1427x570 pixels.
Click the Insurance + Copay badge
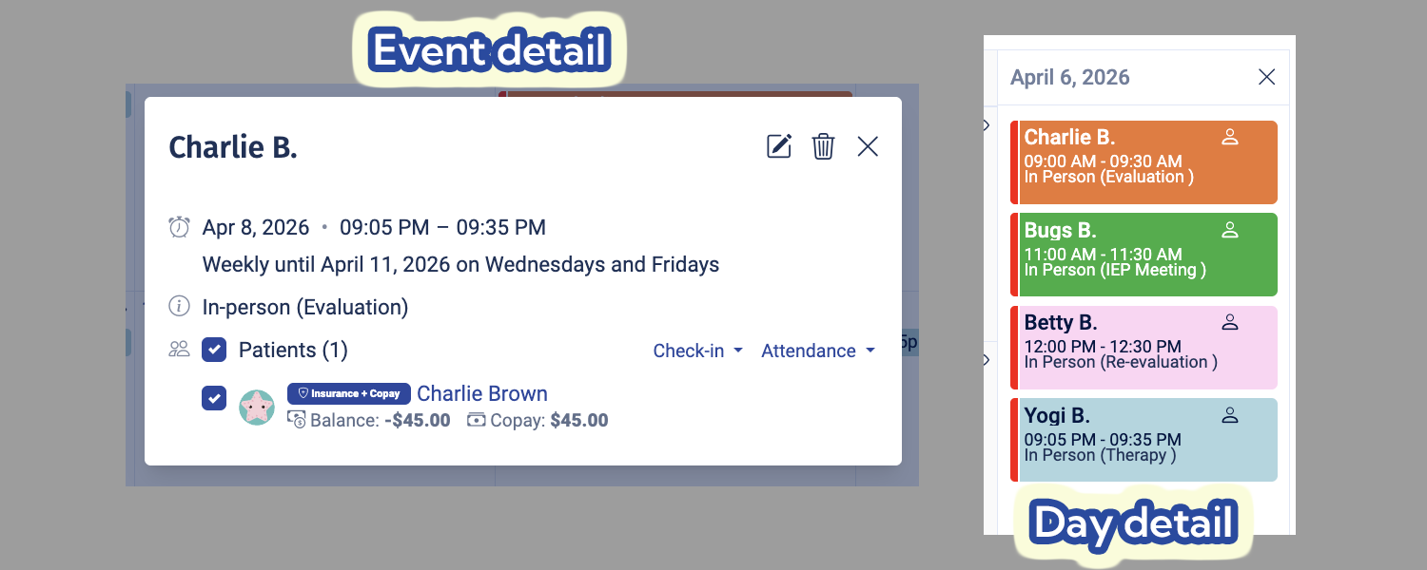tap(349, 393)
